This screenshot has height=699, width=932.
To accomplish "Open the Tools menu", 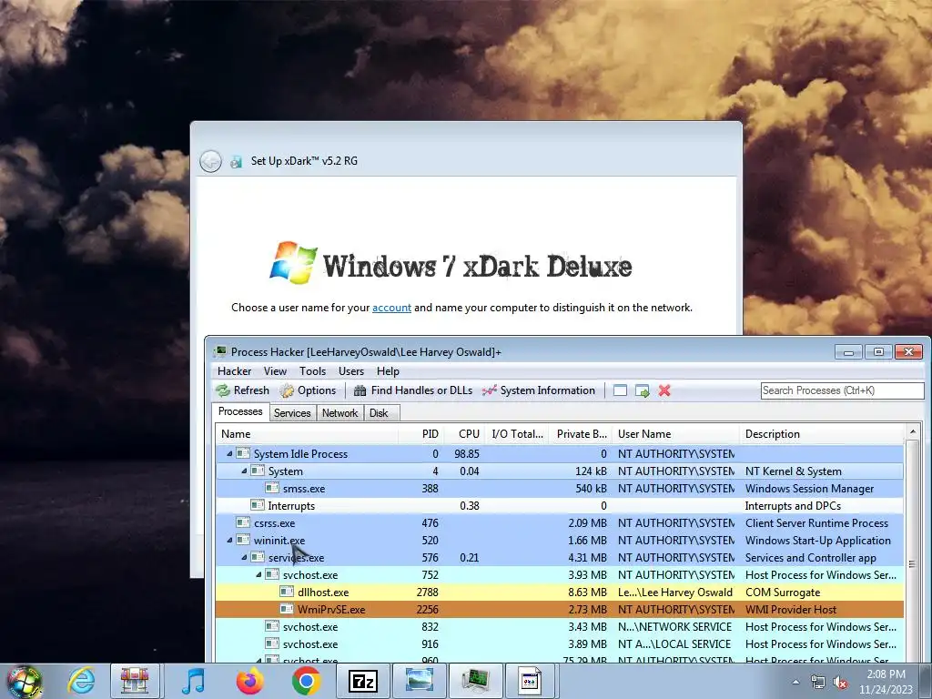I will [313, 371].
